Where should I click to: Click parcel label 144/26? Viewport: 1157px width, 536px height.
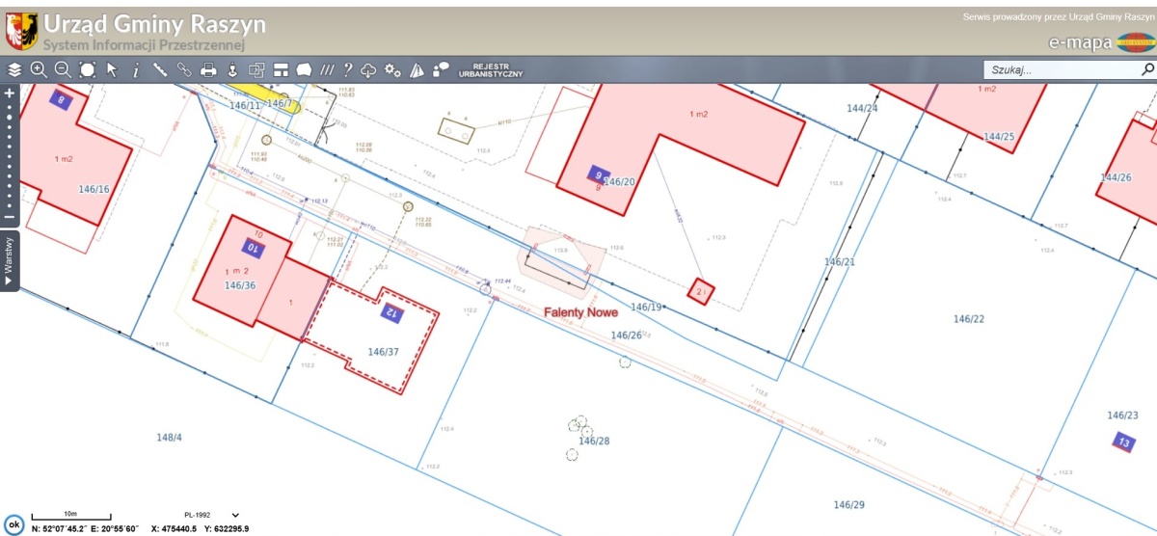coord(1116,177)
